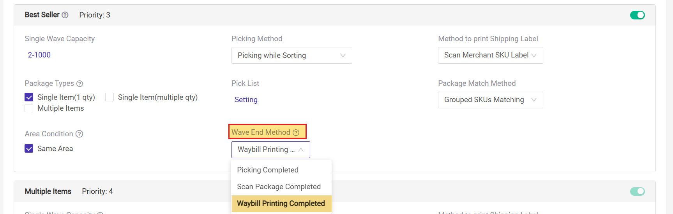Check the Multiple Items package type
Screen dimensions: 673x214
coord(29,108)
